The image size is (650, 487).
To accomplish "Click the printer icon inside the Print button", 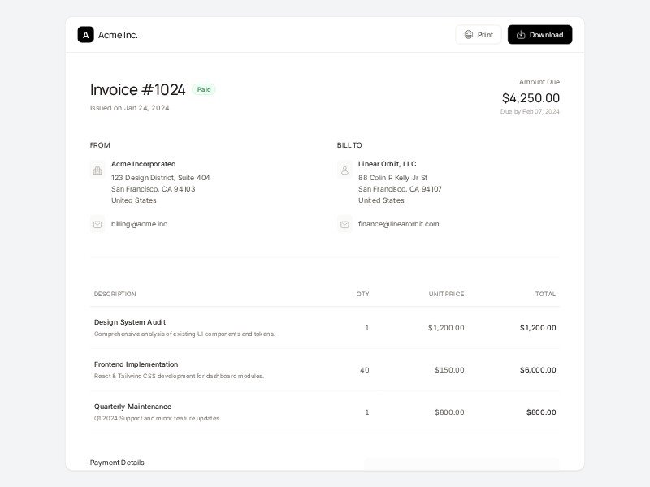I will 468,34.
